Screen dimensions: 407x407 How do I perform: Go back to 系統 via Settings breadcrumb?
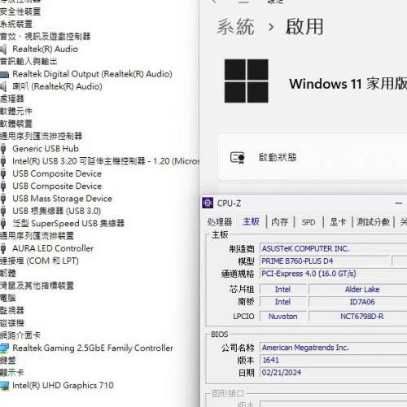235,27
